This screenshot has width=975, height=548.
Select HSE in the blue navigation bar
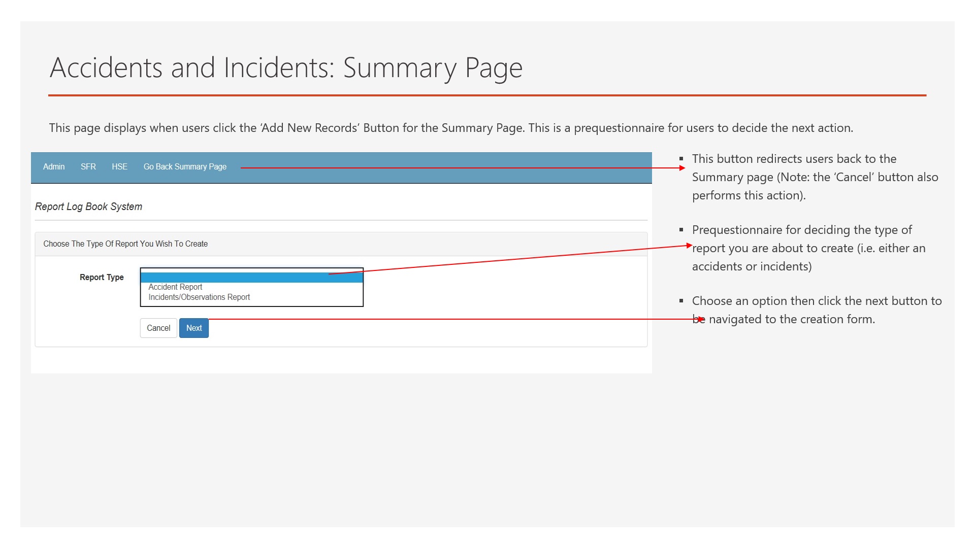[x=119, y=167]
